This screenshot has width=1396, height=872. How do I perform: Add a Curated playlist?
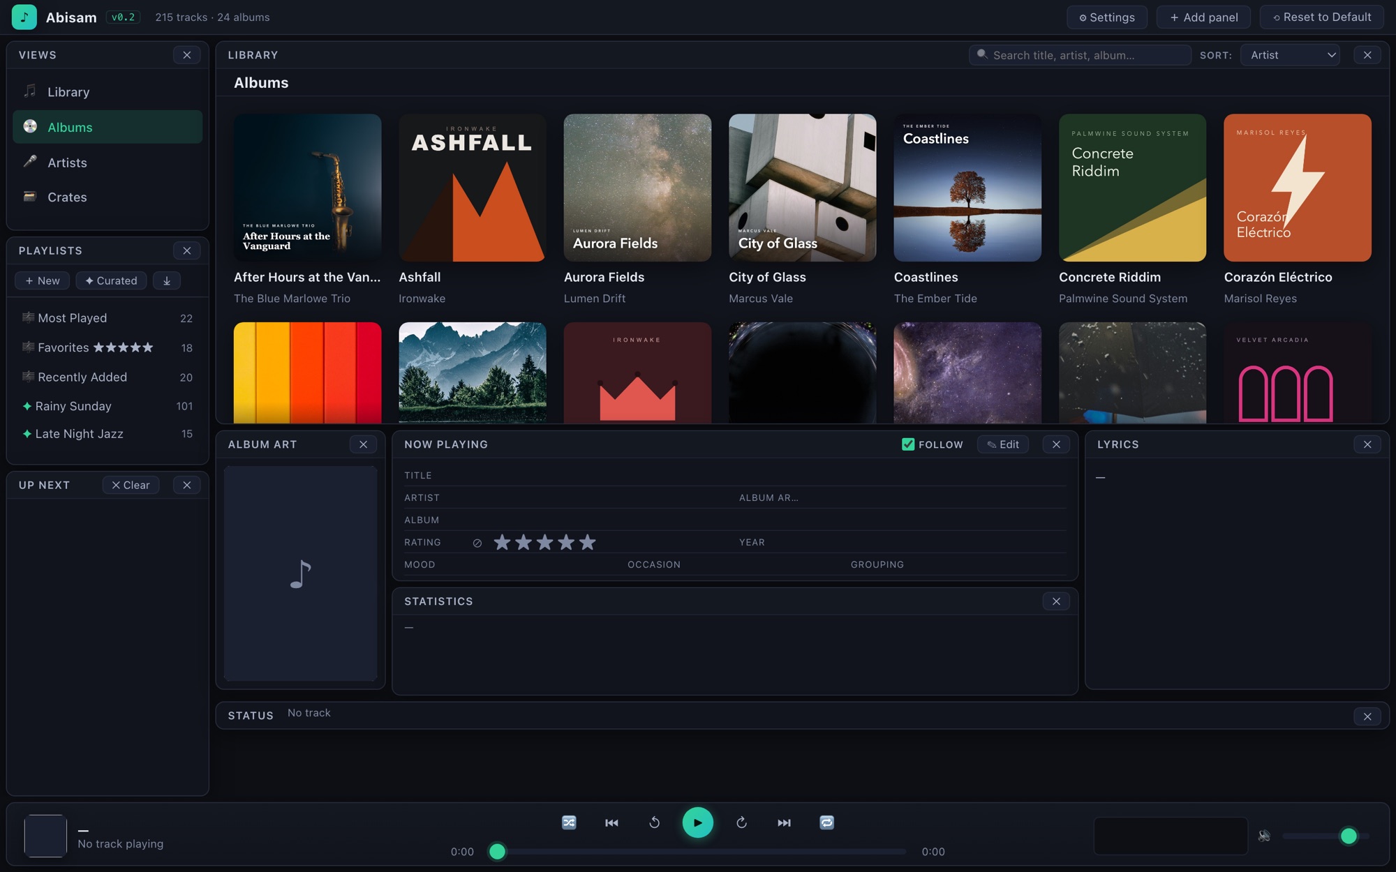coord(111,280)
